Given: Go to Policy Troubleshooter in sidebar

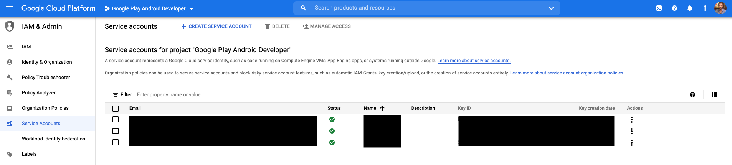Looking at the screenshot, I should [46, 78].
